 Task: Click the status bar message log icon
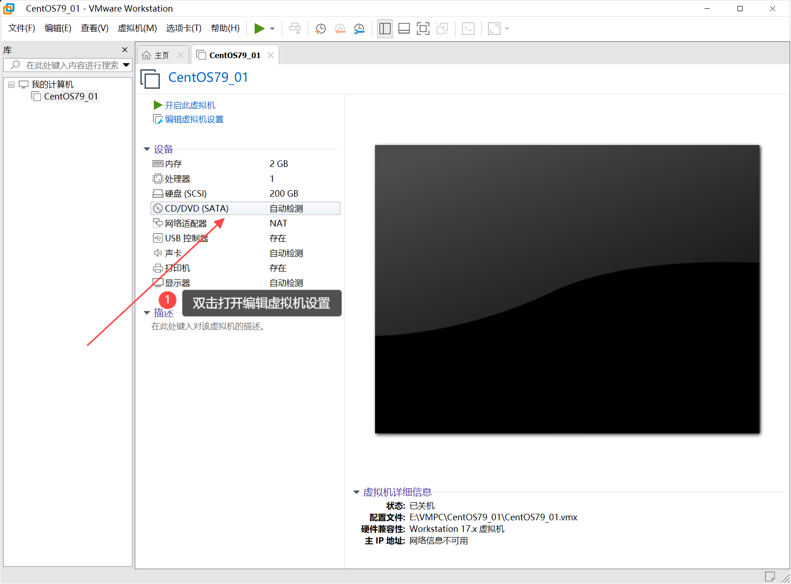coord(770,577)
